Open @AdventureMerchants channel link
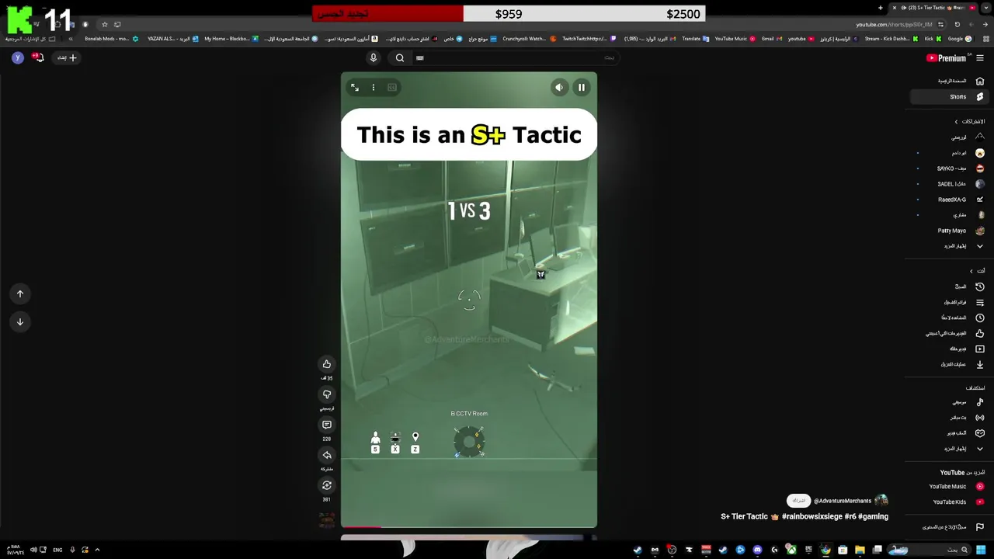994x559 pixels. click(x=843, y=501)
